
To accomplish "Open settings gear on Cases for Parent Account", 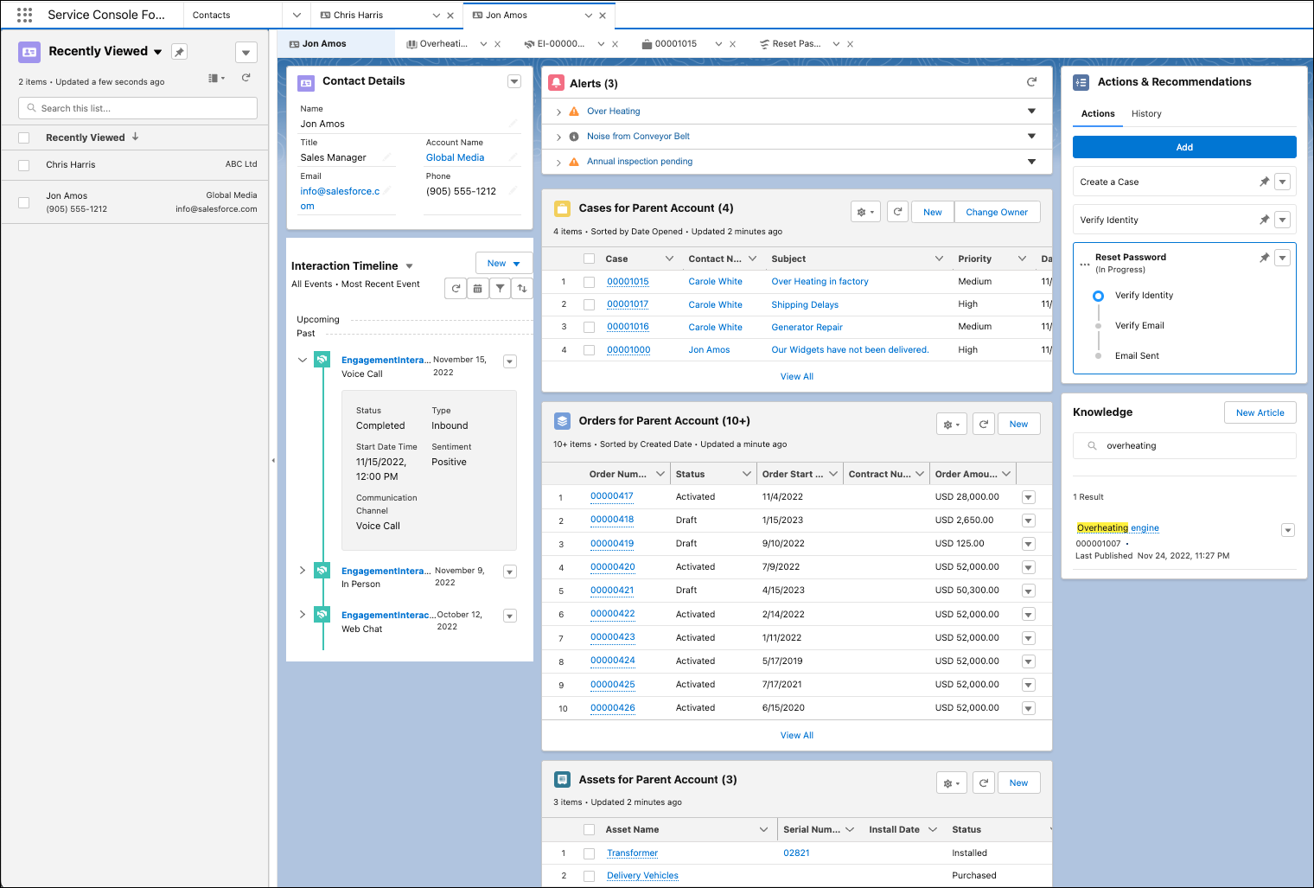I will [x=865, y=211].
